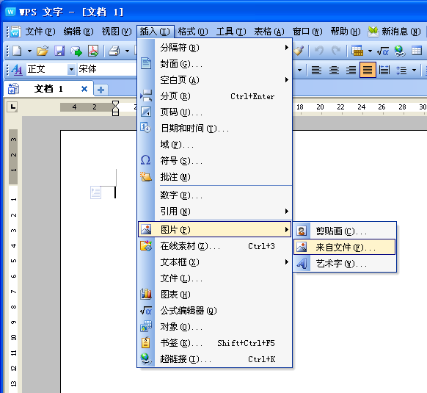Select 公式编辑器(Q) menu item
The image size is (427, 393).
[215, 311]
